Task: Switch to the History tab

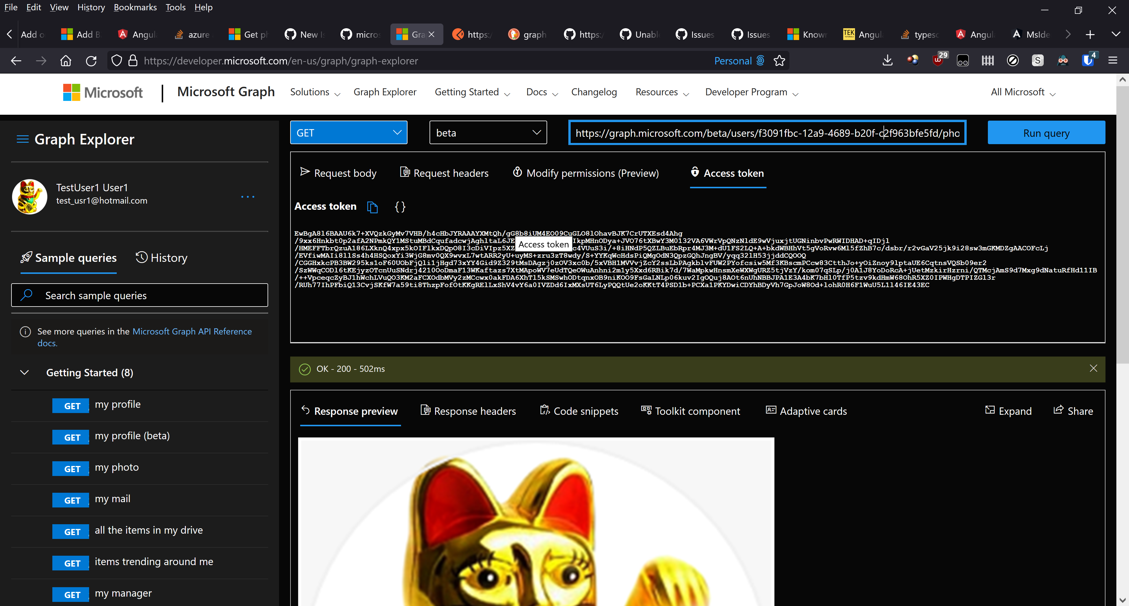Action: click(161, 258)
